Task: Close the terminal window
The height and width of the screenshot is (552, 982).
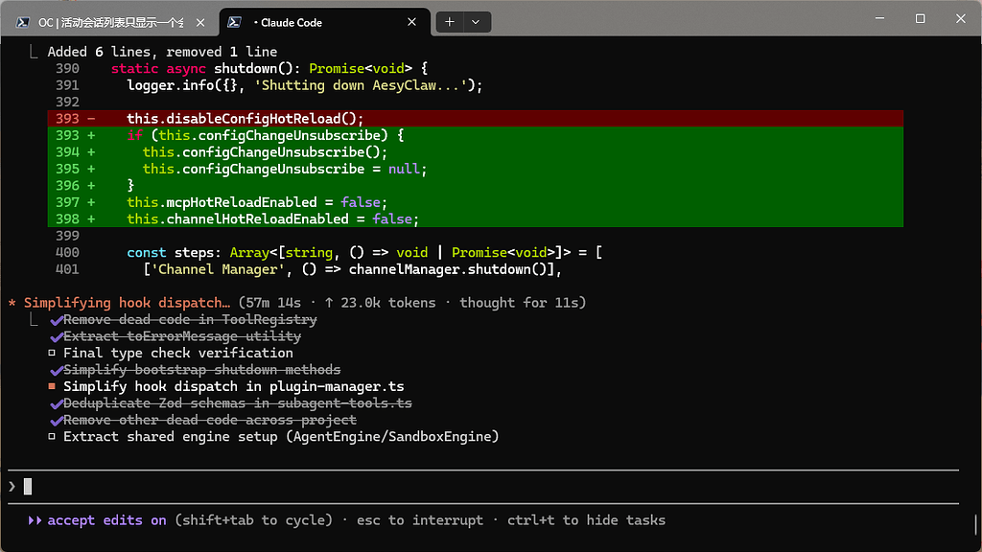Action: pos(961,19)
